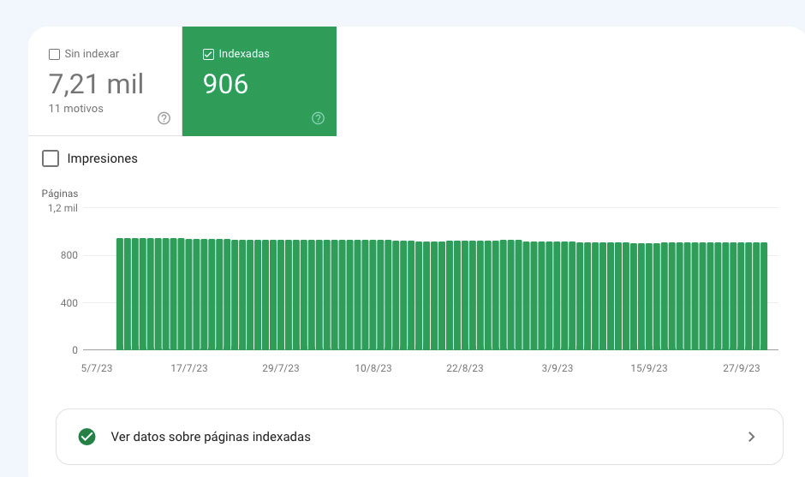This screenshot has height=477, width=805.
Task: Click the last green bar in chart
Action: pyautogui.click(x=764, y=295)
